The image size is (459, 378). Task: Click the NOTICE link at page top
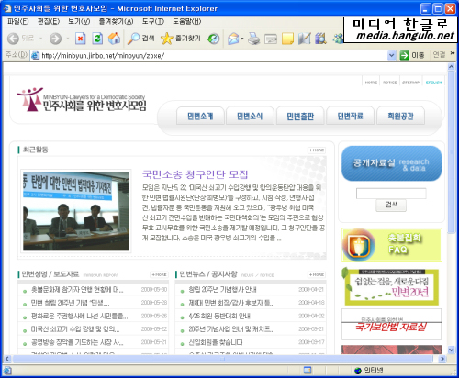389,83
